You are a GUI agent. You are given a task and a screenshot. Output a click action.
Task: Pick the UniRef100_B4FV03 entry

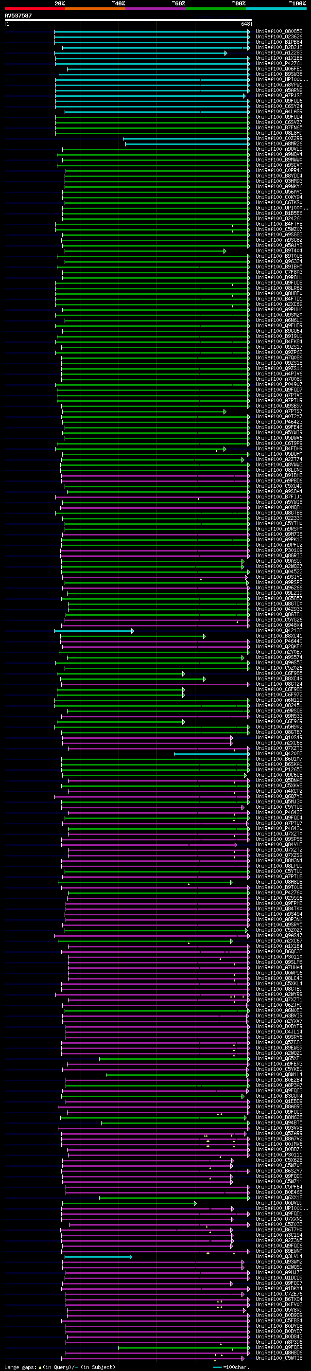(279, 1304)
